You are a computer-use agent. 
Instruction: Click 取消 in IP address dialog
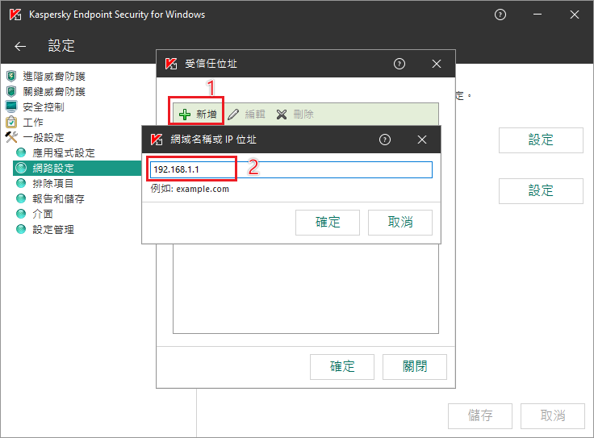400,223
